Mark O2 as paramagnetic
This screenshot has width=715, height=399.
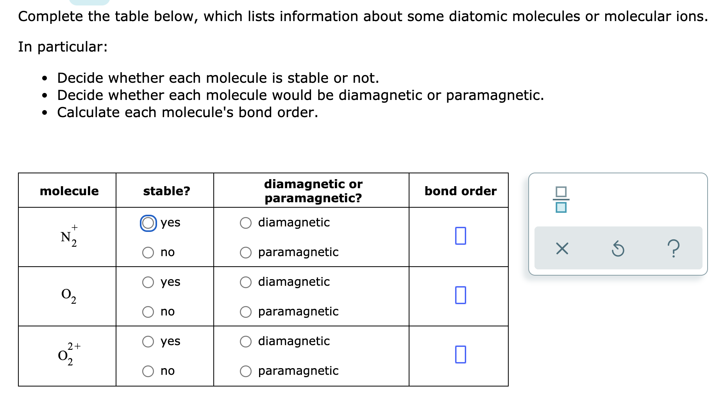pyautogui.click(x=245, y=312)
